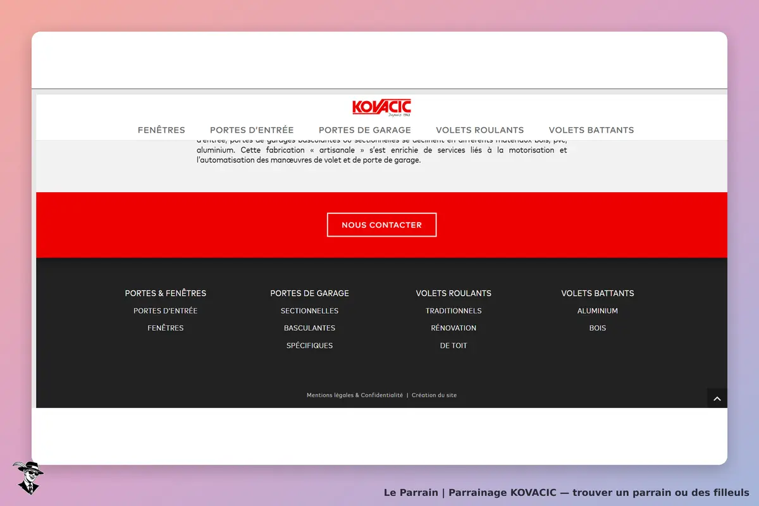Select the TRADITIONNELS shutters link

click(x=454, y=311)
